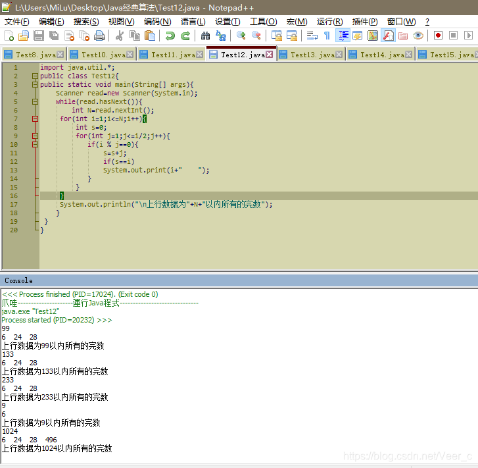
Task: Redo the edit with the Redo arrow
Action: pyautogui.click(x=185, y=36)
